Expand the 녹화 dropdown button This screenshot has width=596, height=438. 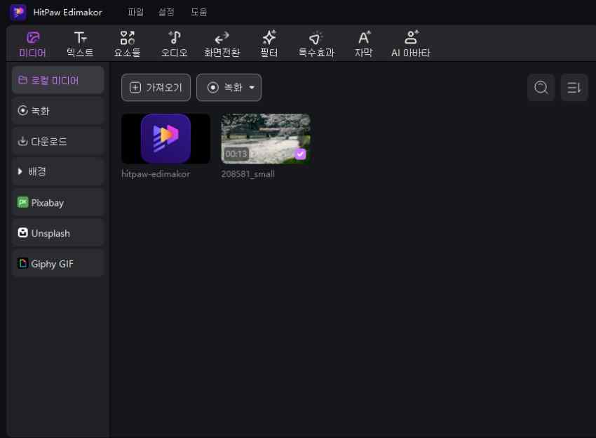[229, 88]
